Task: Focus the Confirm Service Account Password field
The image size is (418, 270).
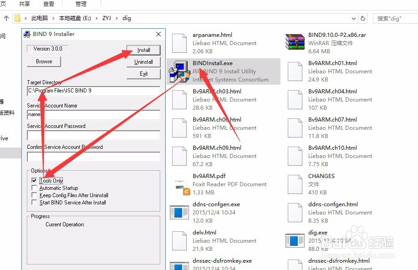Action: [93, 157]
